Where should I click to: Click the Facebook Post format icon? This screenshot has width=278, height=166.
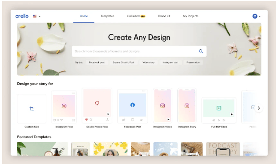point(133,105)
